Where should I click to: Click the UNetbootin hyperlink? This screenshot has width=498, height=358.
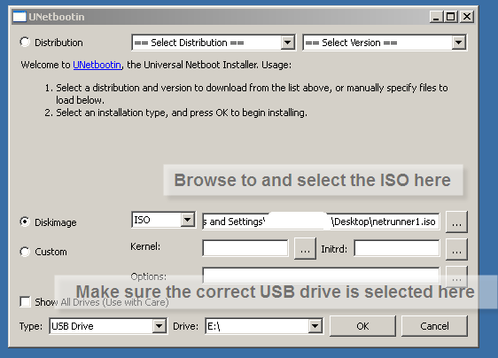tap(97, 65)
